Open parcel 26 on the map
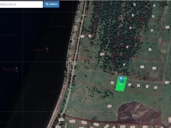 point(138,86)
